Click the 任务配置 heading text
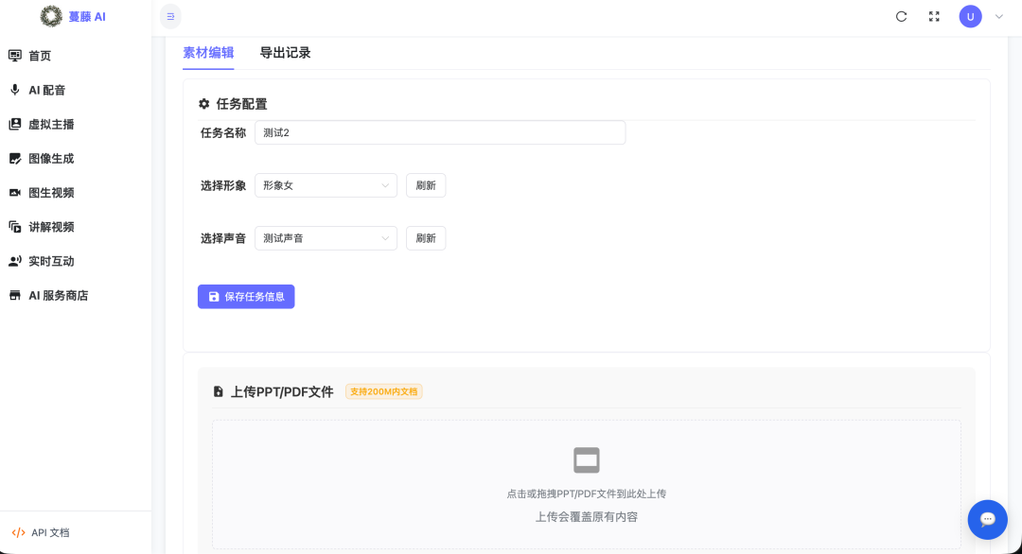Screen dimensions: 1022x554 pos(242,104)
